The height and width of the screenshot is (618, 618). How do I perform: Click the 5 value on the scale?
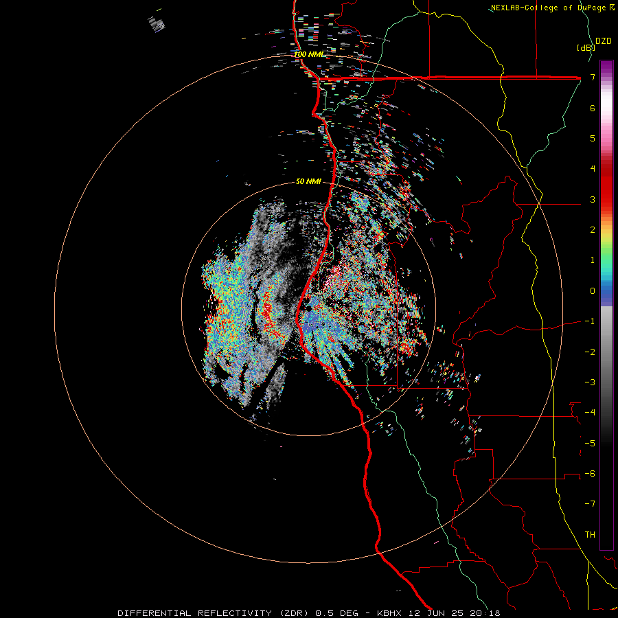(x=593, y=138)
